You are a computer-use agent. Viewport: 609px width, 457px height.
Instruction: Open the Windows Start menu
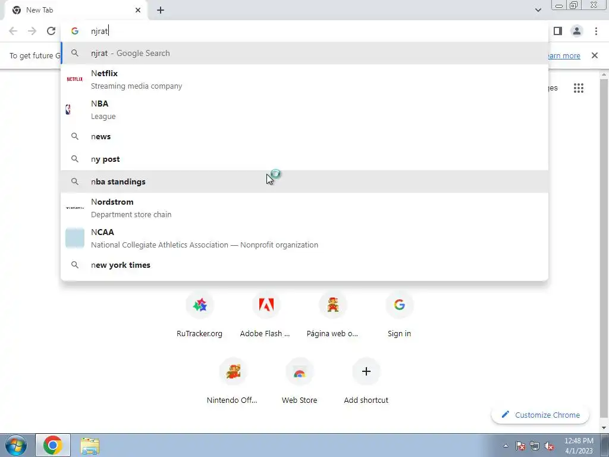click(x=16, y=445)
